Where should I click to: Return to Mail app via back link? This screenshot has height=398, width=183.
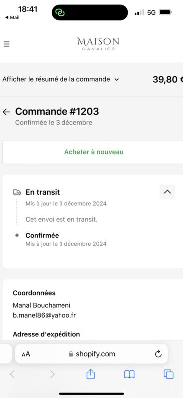(x=12, y=18)
